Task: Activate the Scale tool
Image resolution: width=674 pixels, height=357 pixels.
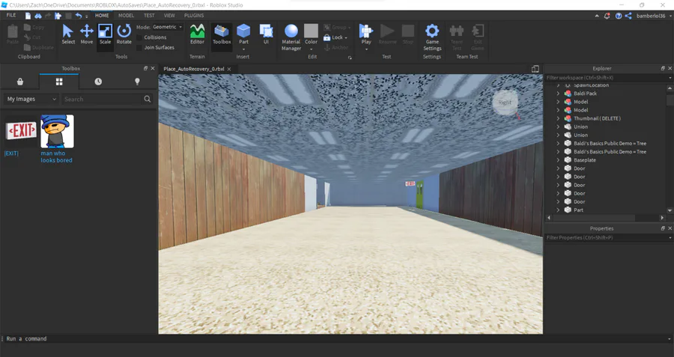Action: point(105,34)
